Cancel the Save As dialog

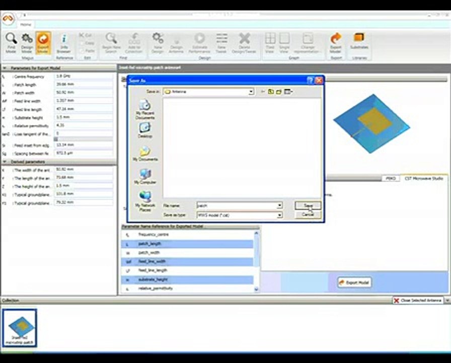click(308, 215)
